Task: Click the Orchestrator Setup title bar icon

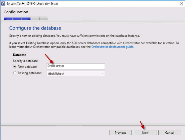Action: click(x=3, y=4)
